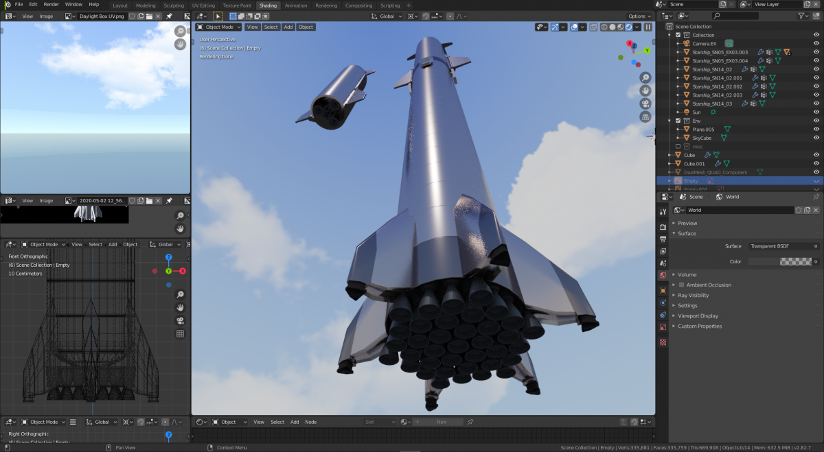This screenshot has height=452, width=824.
Task: Pause rendering with the pause icon
Action: pos(648,27)
